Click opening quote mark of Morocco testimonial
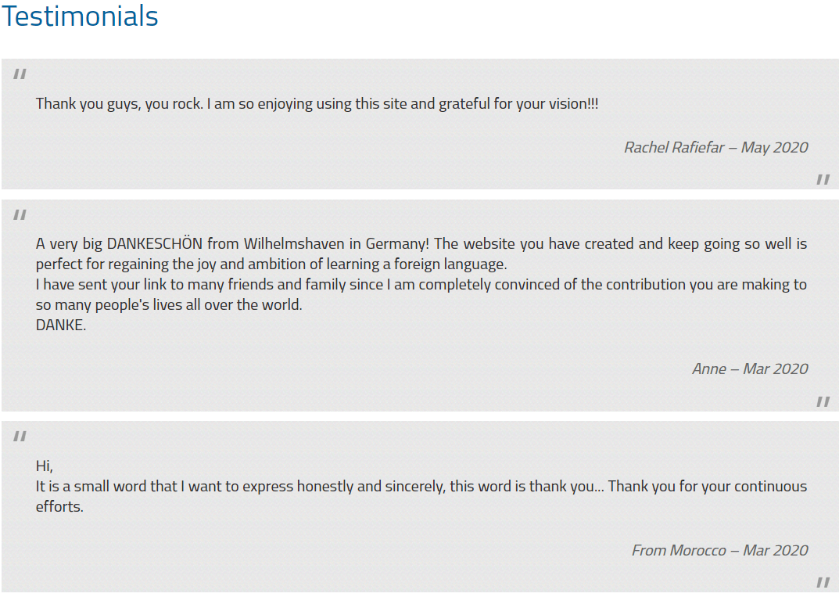Image resolution: width=839 pixels, height=597 pixels. (x=20, y=436)
